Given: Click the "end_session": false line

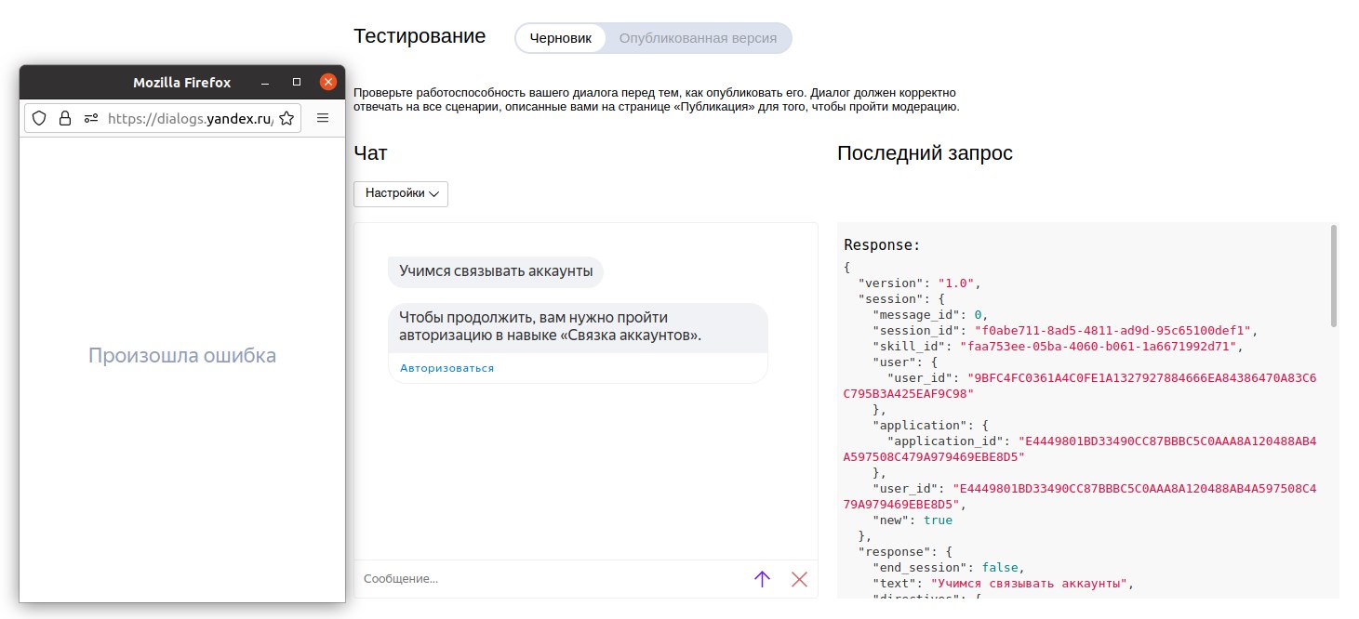Looking at the screenshot, I should pyautogui.click(x=948, y=567).
